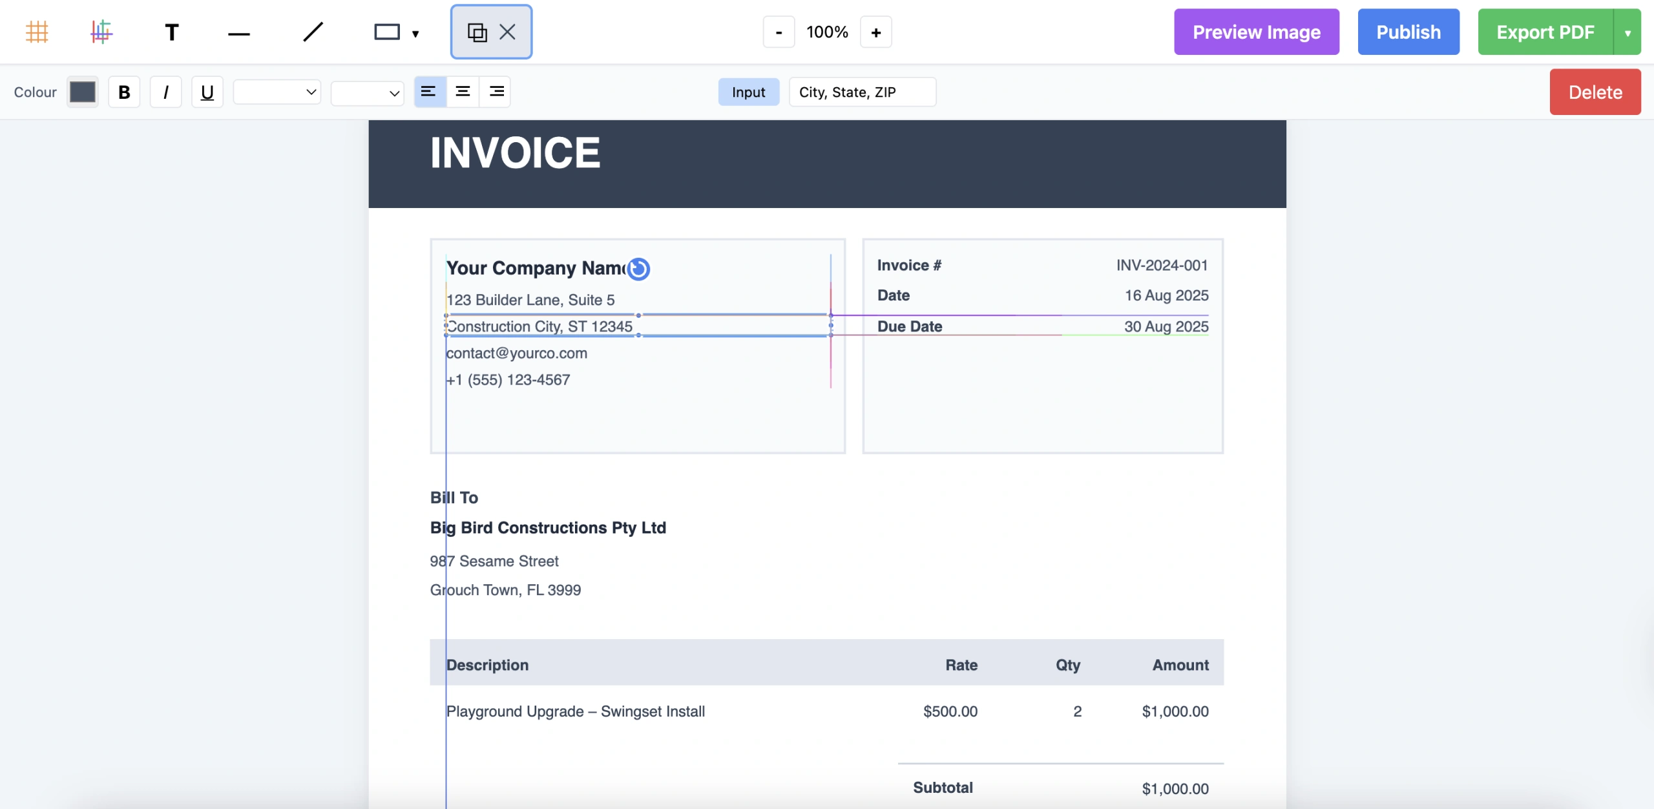This screenshot has height=809, width=1654.
Task: Toggle bold formatting
Action: coord(124,92)
